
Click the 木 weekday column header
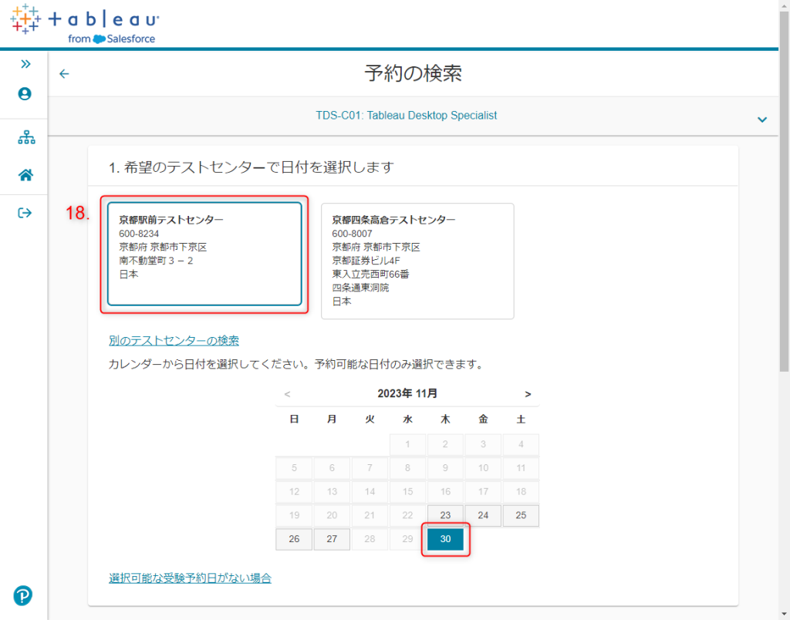445,419
